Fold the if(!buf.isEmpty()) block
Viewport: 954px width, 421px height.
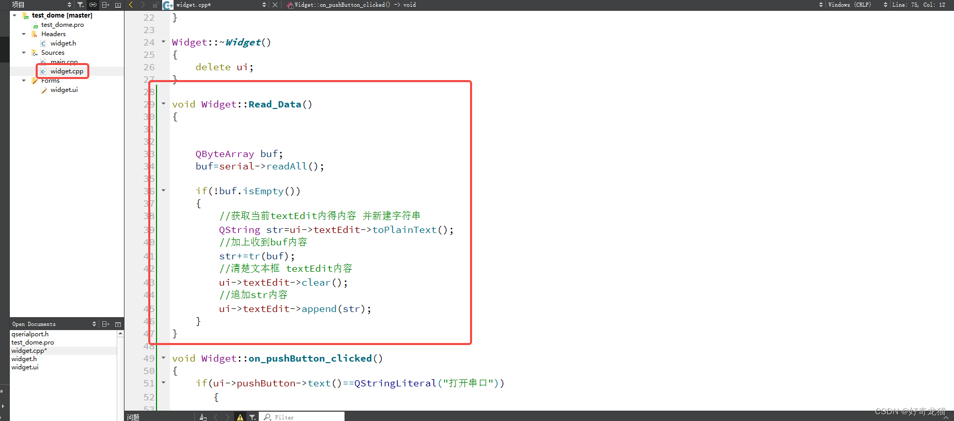(x=164, y=191)
